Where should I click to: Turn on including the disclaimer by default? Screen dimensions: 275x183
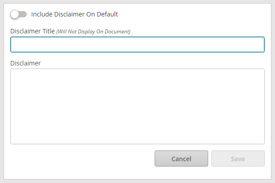18,14
